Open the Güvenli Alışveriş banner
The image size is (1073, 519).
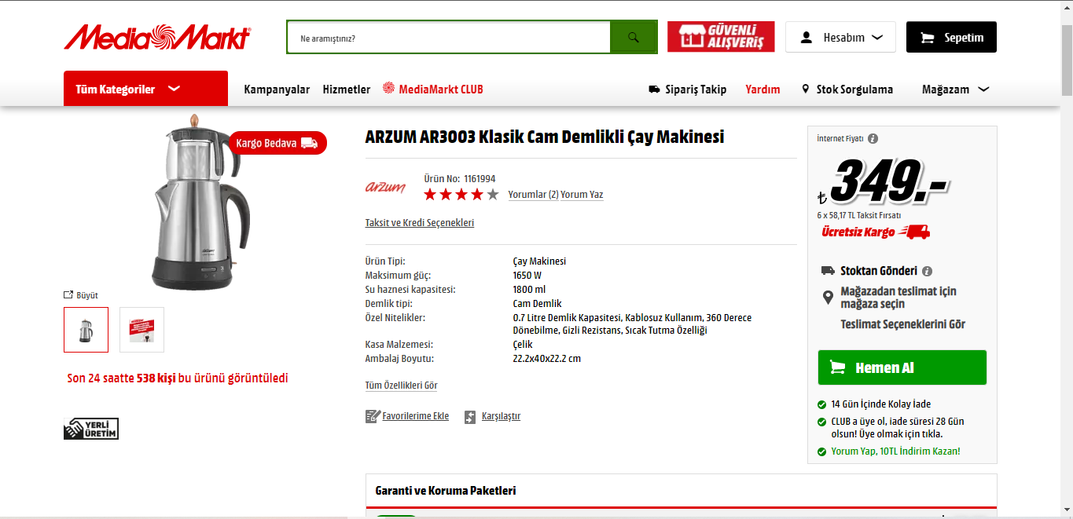click(x=721, y=37)
